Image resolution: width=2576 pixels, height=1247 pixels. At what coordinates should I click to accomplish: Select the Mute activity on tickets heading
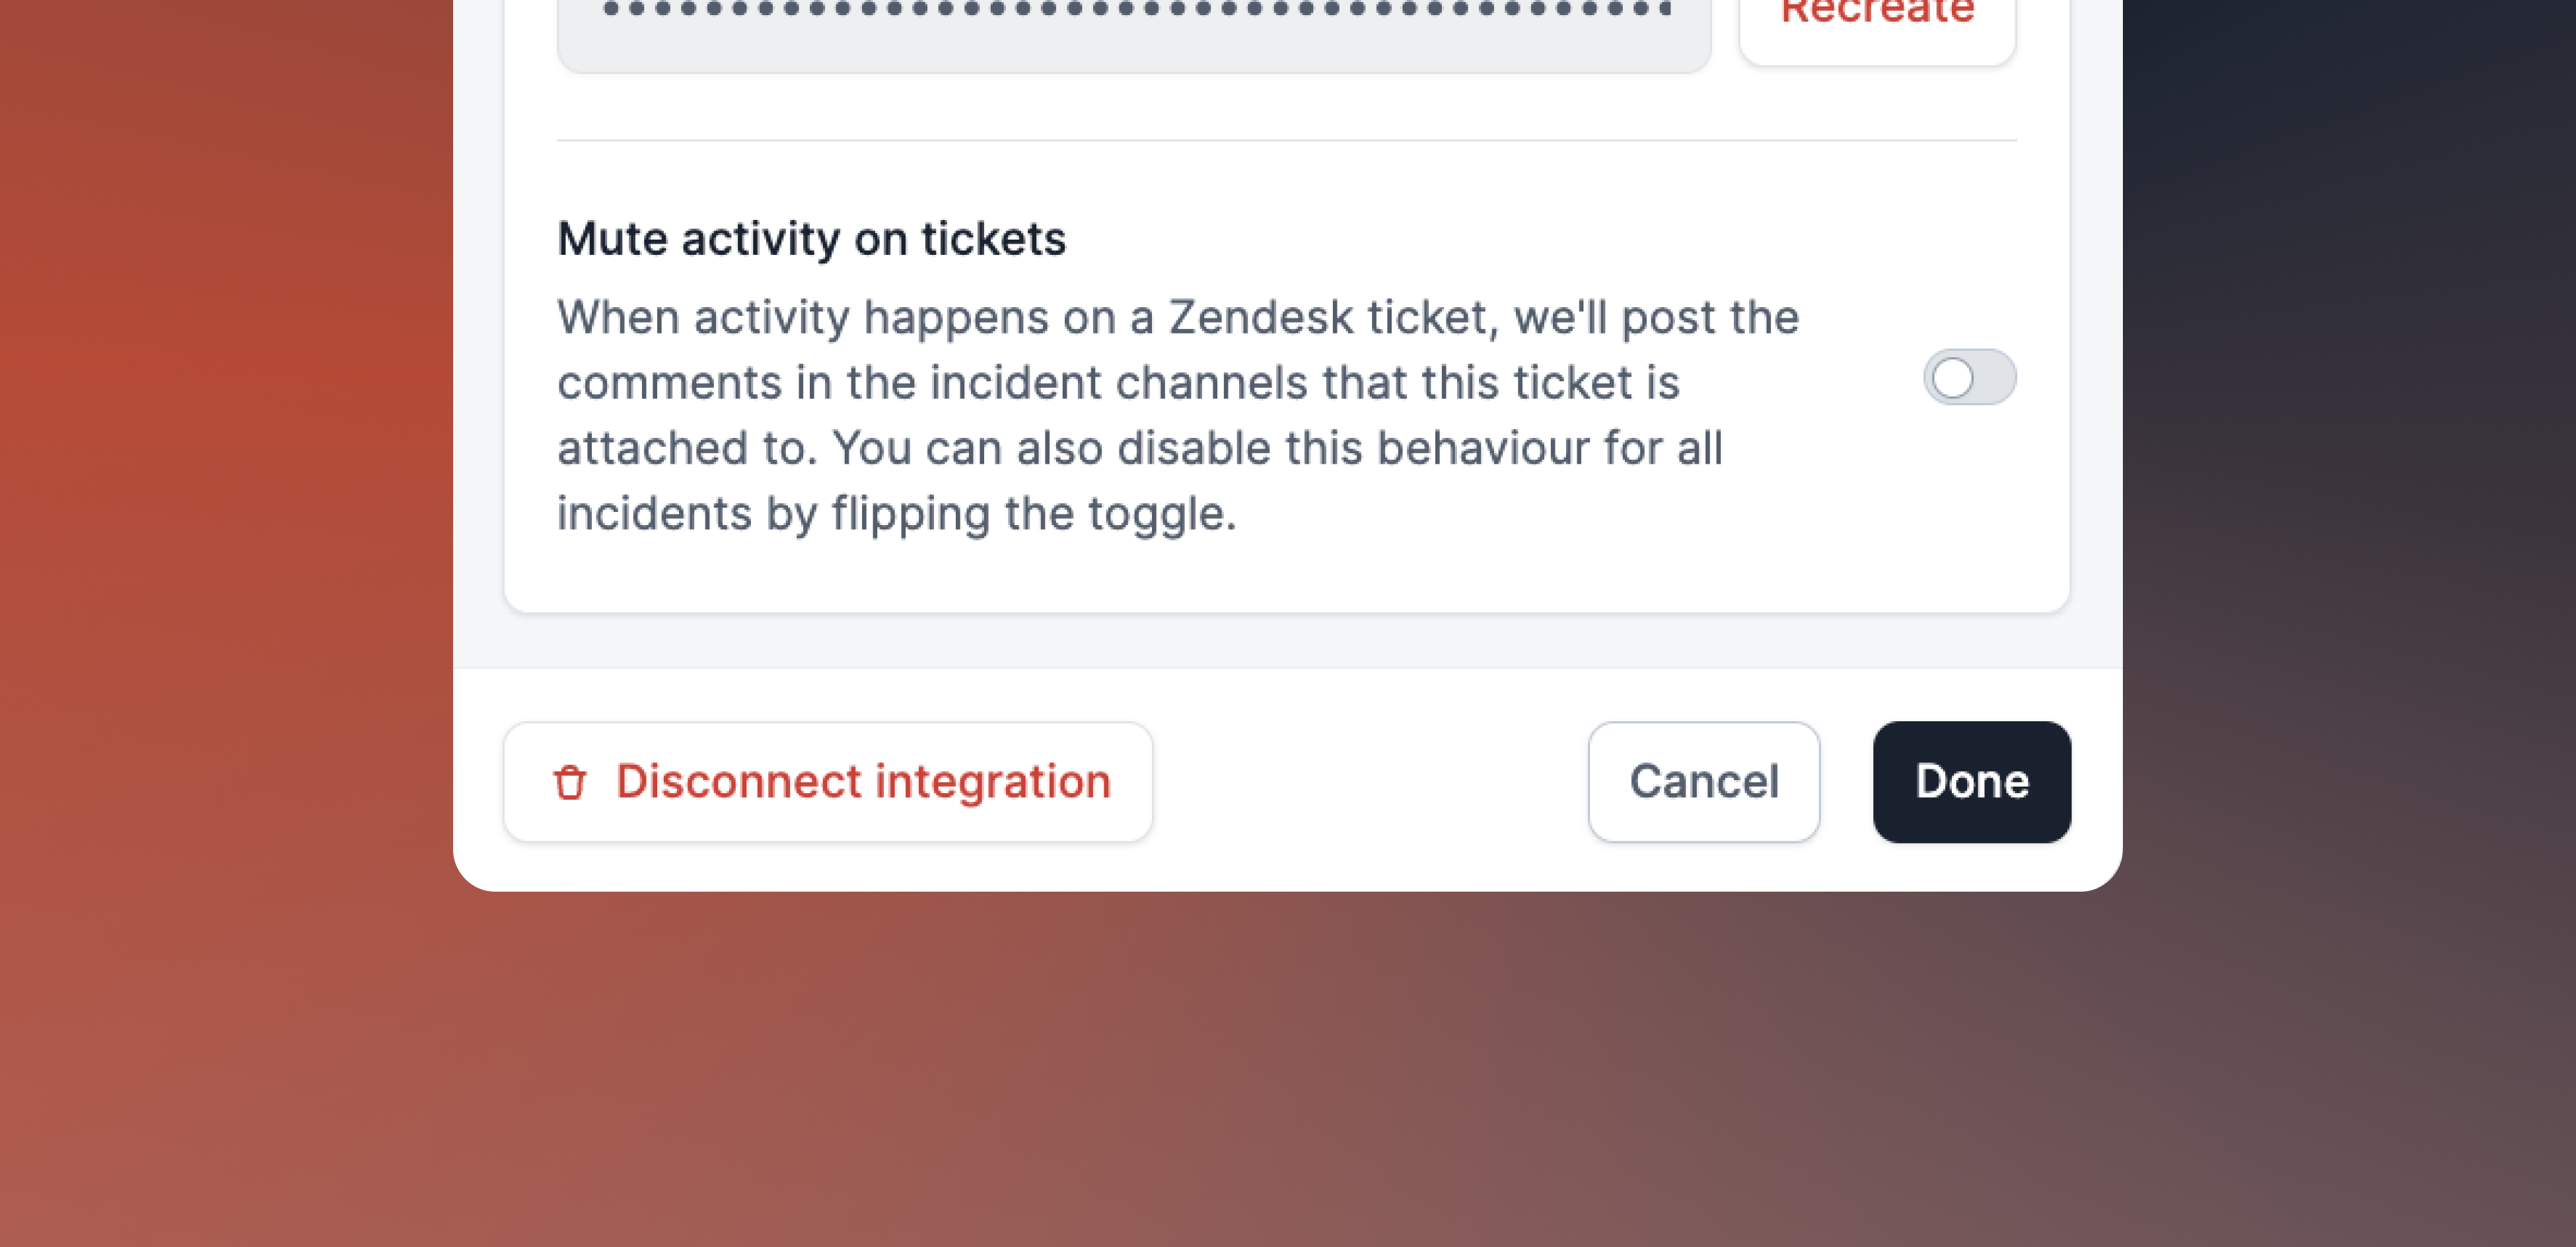(811, 239)
